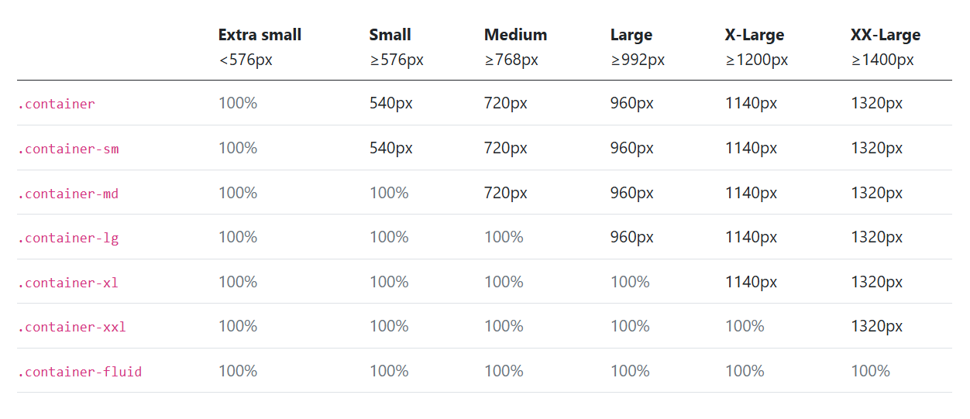Click the .container-sm class label

[x=68, y=149]
